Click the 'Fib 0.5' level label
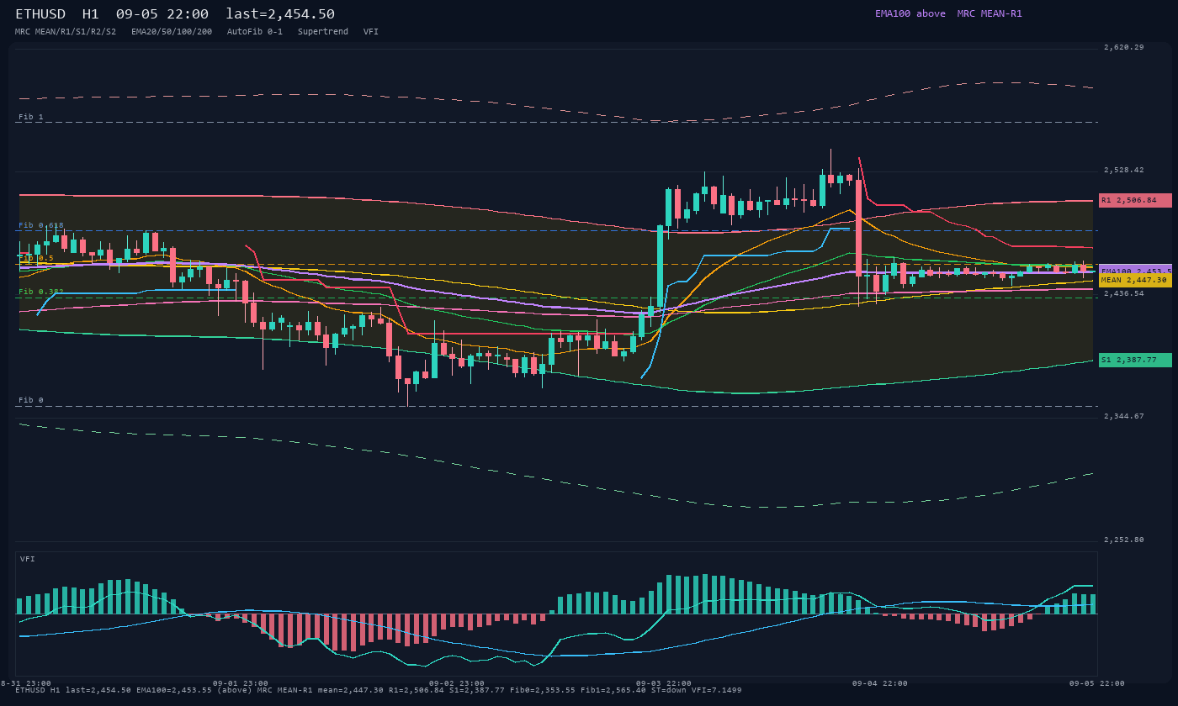The image size is (1178, 706). click(x=36, y=258)
